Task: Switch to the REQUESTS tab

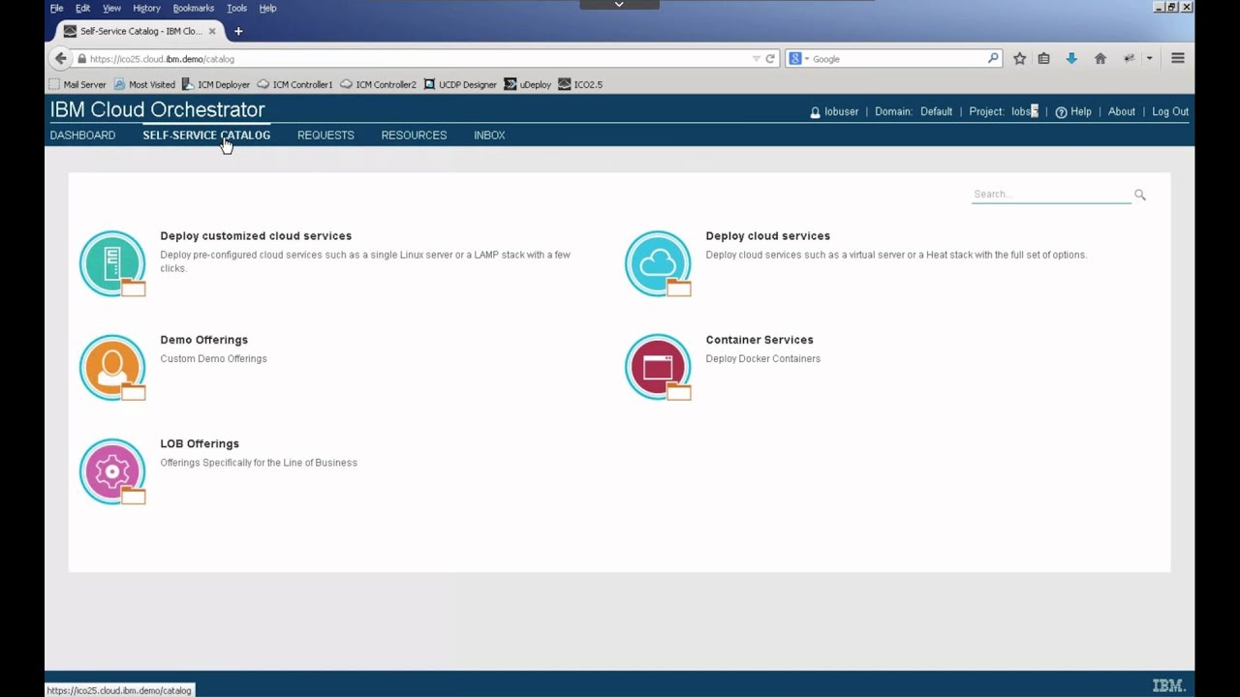Action: [325, 136]
